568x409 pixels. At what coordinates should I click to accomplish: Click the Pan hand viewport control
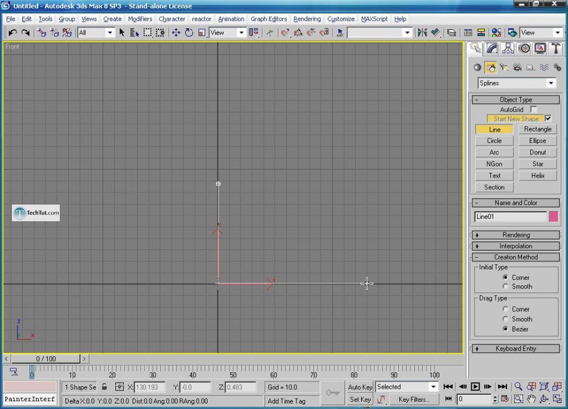coord(531,399)
